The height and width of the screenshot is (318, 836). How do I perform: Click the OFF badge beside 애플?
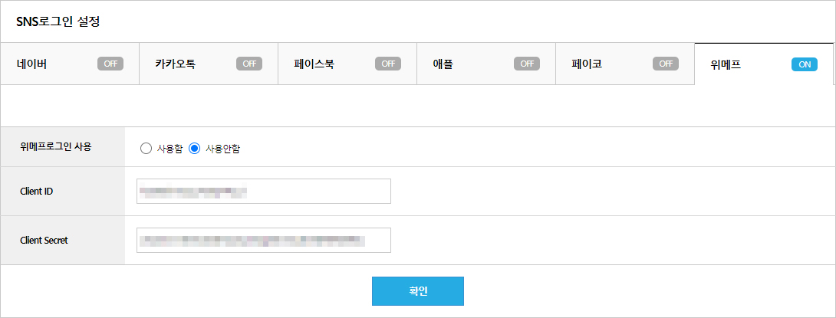tap(527, 64)
